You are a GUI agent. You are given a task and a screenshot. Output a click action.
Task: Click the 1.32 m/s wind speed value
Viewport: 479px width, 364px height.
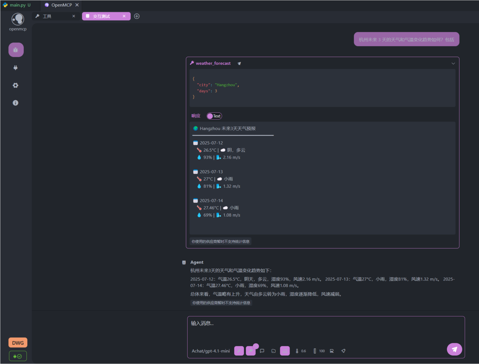coord(232,186)
